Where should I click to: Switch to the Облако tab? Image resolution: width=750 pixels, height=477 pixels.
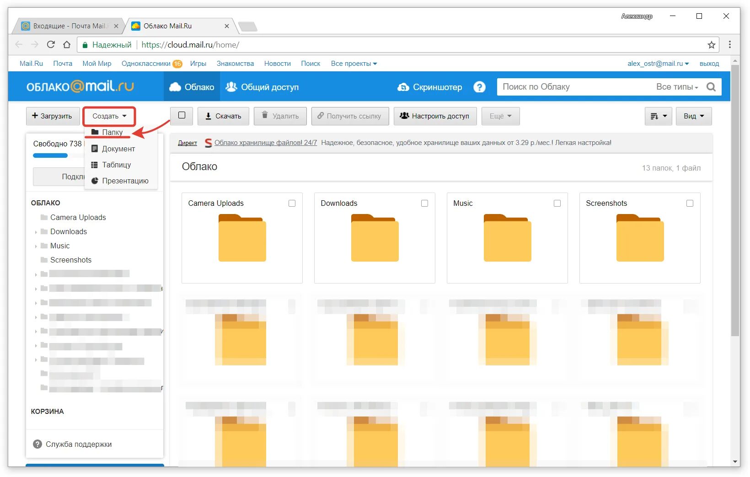(x=192, y=87)
